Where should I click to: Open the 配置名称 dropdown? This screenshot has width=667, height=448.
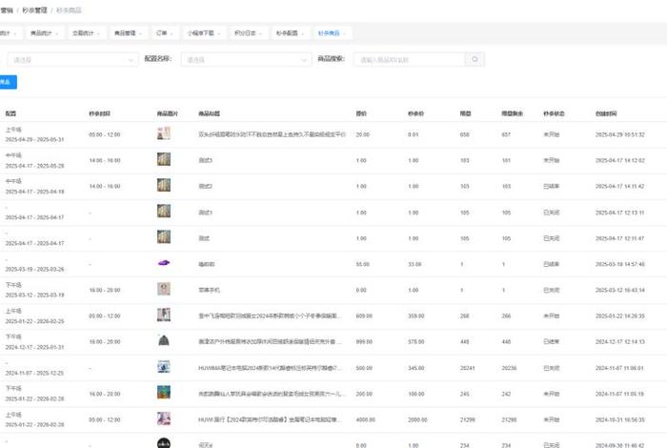click(x=246, y=59)
